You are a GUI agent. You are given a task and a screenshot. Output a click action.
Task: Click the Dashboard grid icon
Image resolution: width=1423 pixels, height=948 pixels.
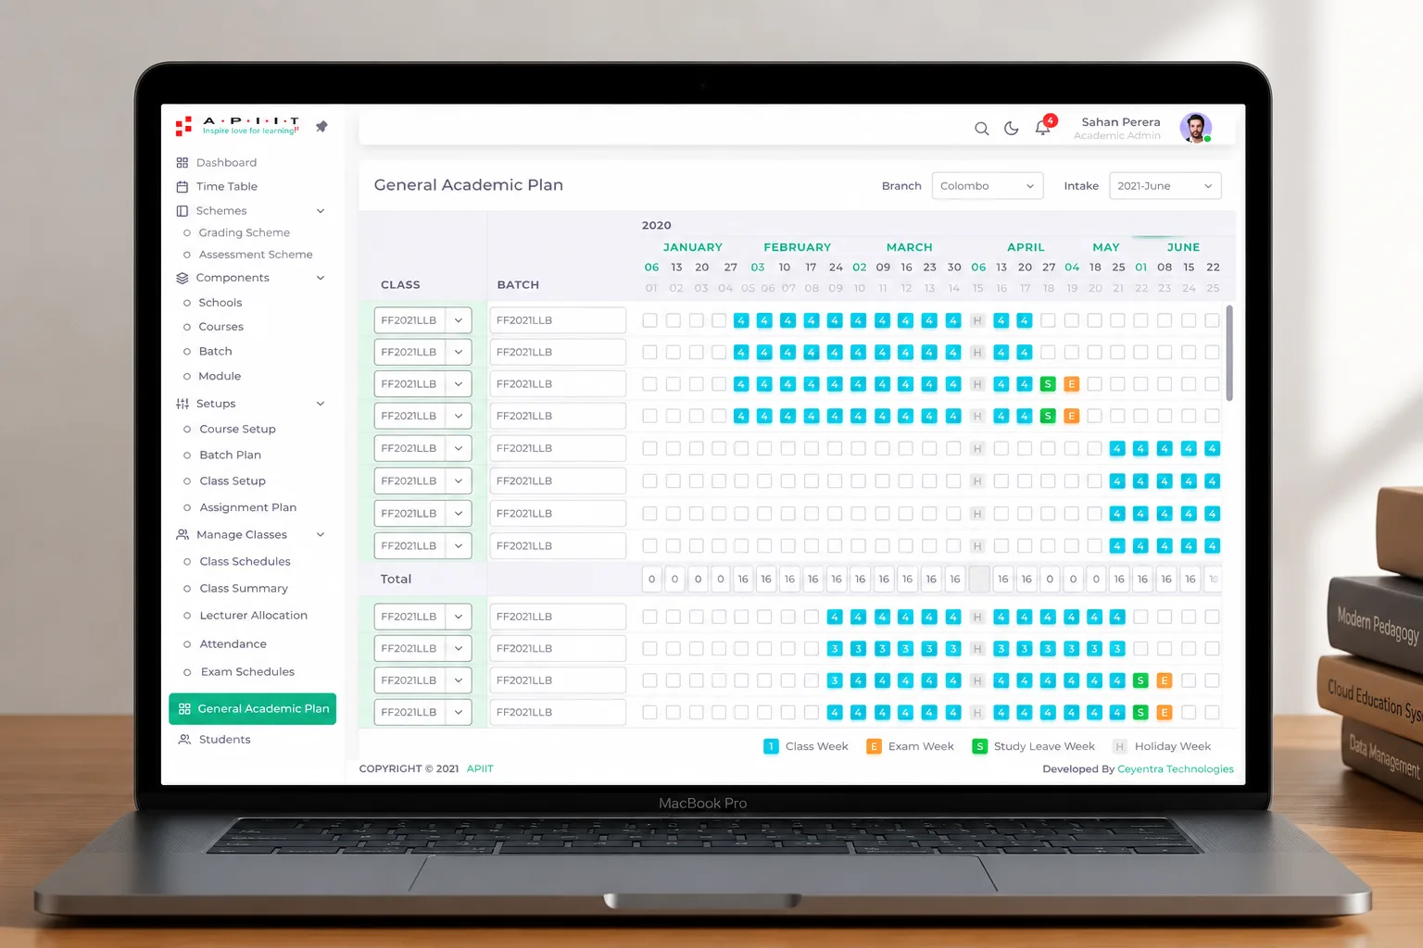point(183,163)
